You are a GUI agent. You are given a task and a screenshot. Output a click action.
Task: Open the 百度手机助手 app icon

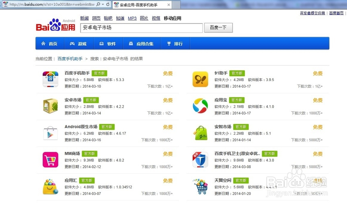tap(50, 79)
